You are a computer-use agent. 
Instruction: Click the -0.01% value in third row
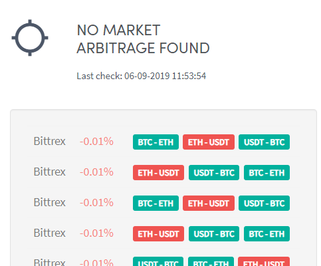[x=96, y=203]
